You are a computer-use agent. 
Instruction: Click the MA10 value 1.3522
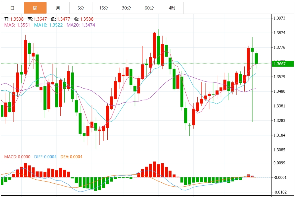click(x=56, y=25)
